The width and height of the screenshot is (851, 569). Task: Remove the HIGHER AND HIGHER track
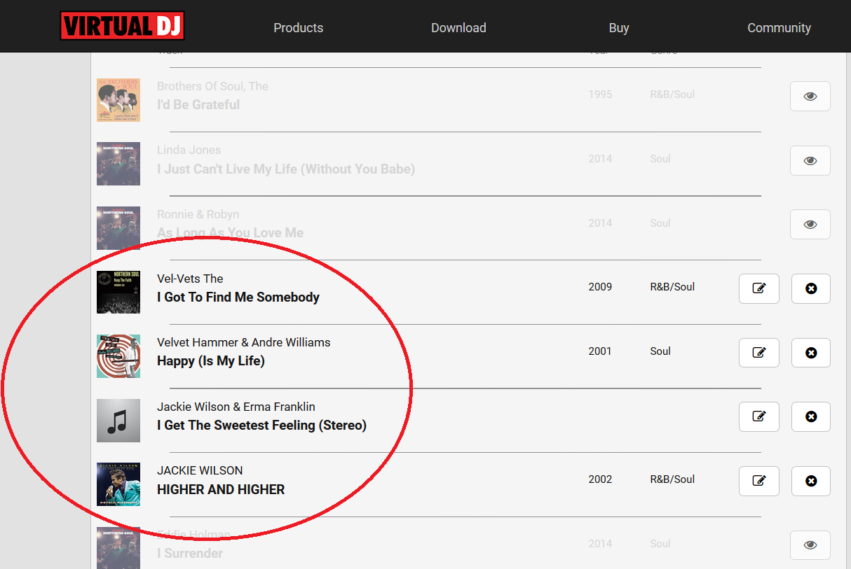point(811,481)
